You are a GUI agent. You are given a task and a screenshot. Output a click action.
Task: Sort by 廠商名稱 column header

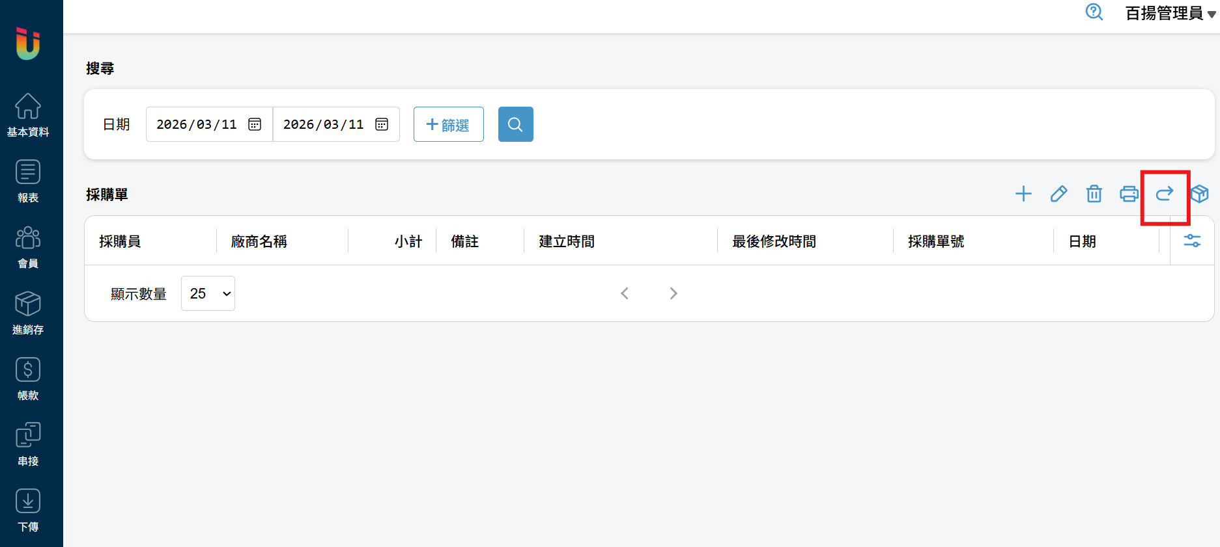(x=259, y=241)
